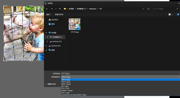Select the 09133.jpg thumbnail

[75, 24]
